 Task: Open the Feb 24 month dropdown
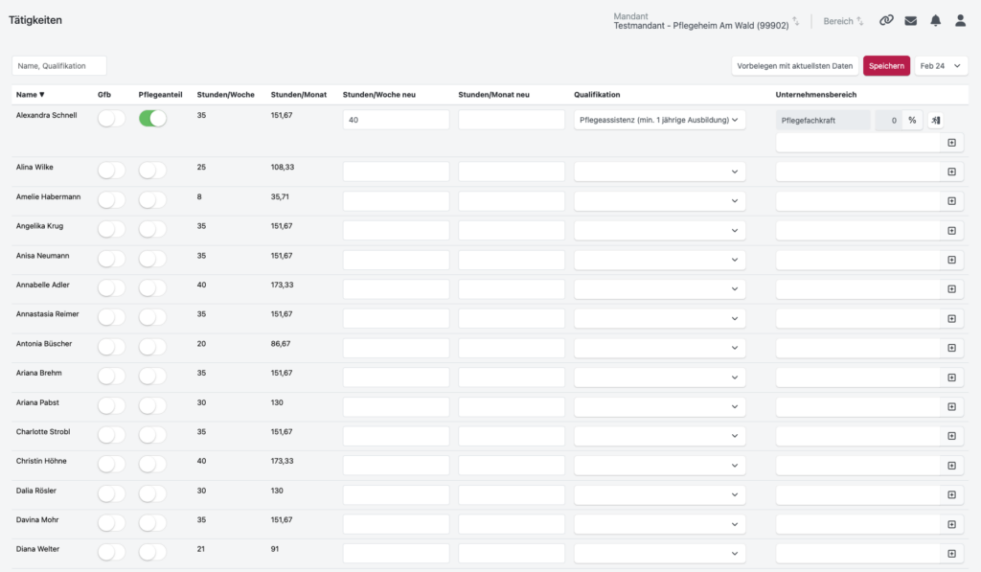tap(941, 66)
